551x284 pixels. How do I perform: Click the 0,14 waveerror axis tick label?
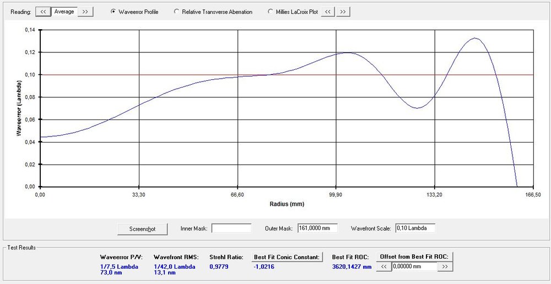[x=30, y=30]
